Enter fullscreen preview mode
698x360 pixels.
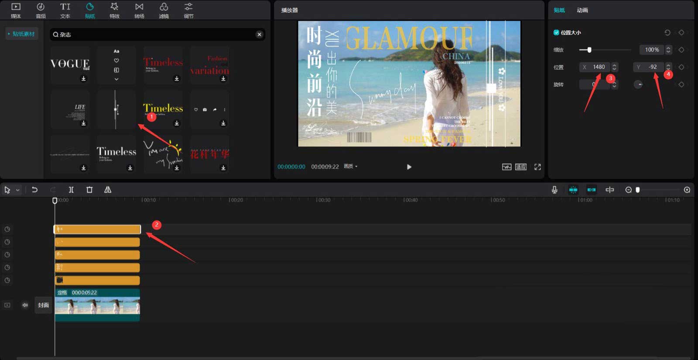pos(537,167)
